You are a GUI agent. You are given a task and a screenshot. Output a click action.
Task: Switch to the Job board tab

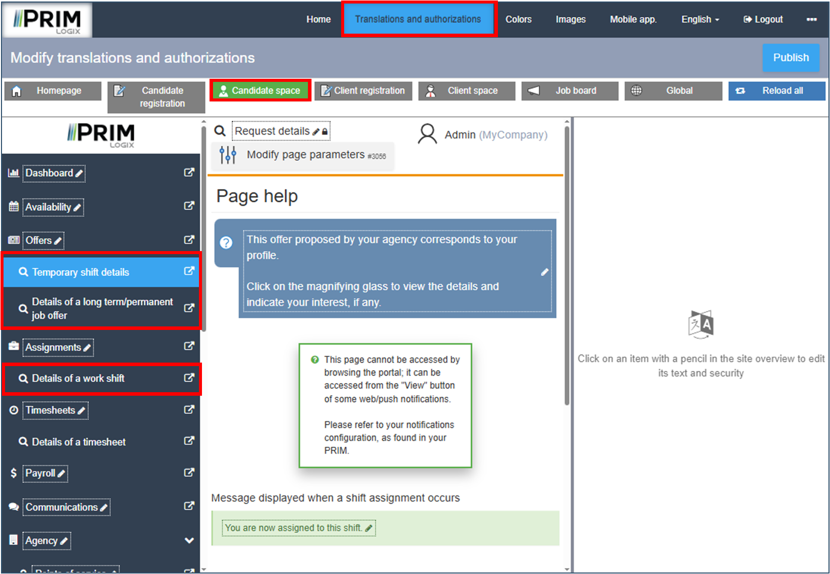[570, 91]
